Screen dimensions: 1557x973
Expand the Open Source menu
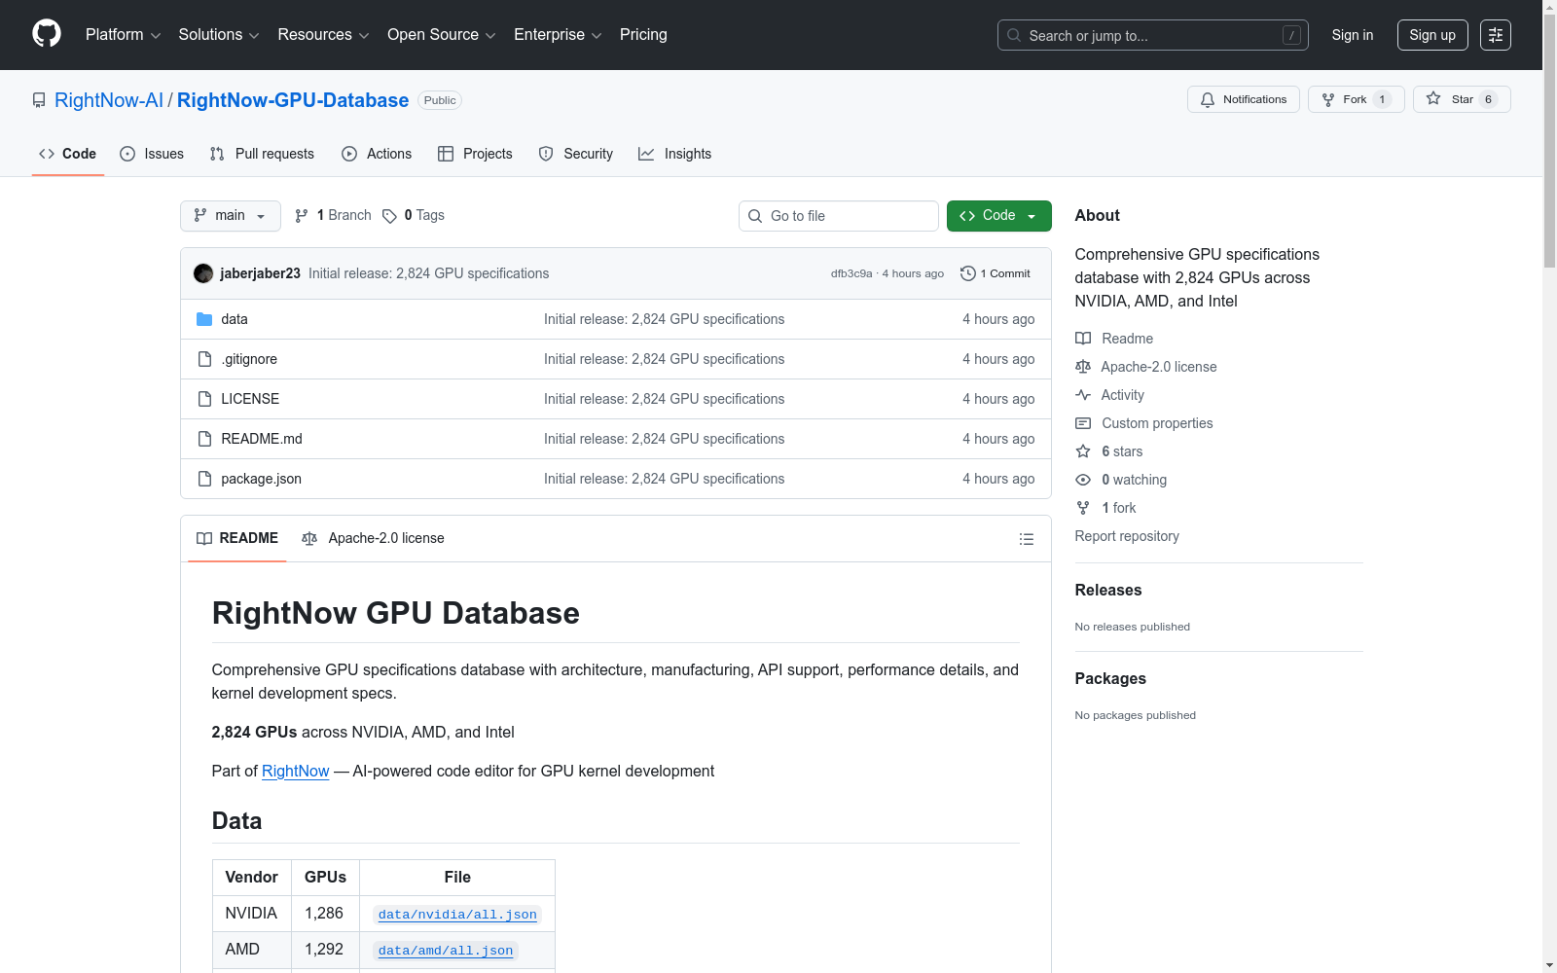click(x=442, y=35)
